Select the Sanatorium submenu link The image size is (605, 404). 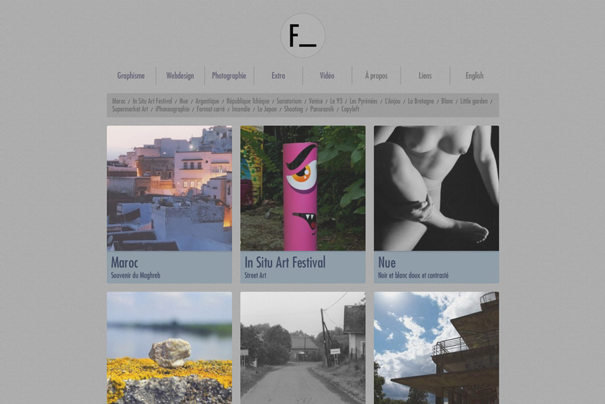[289, 101]
